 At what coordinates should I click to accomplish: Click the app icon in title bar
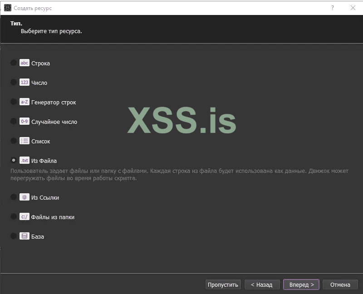[x=8, y=8]
